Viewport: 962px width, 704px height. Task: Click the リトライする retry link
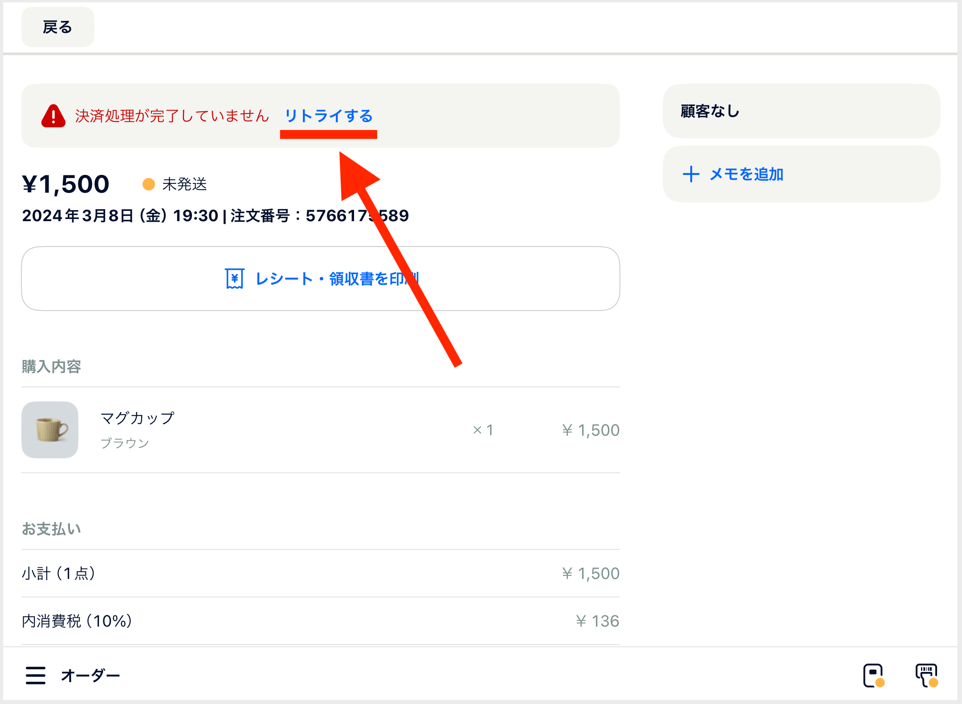pos(329,116)
